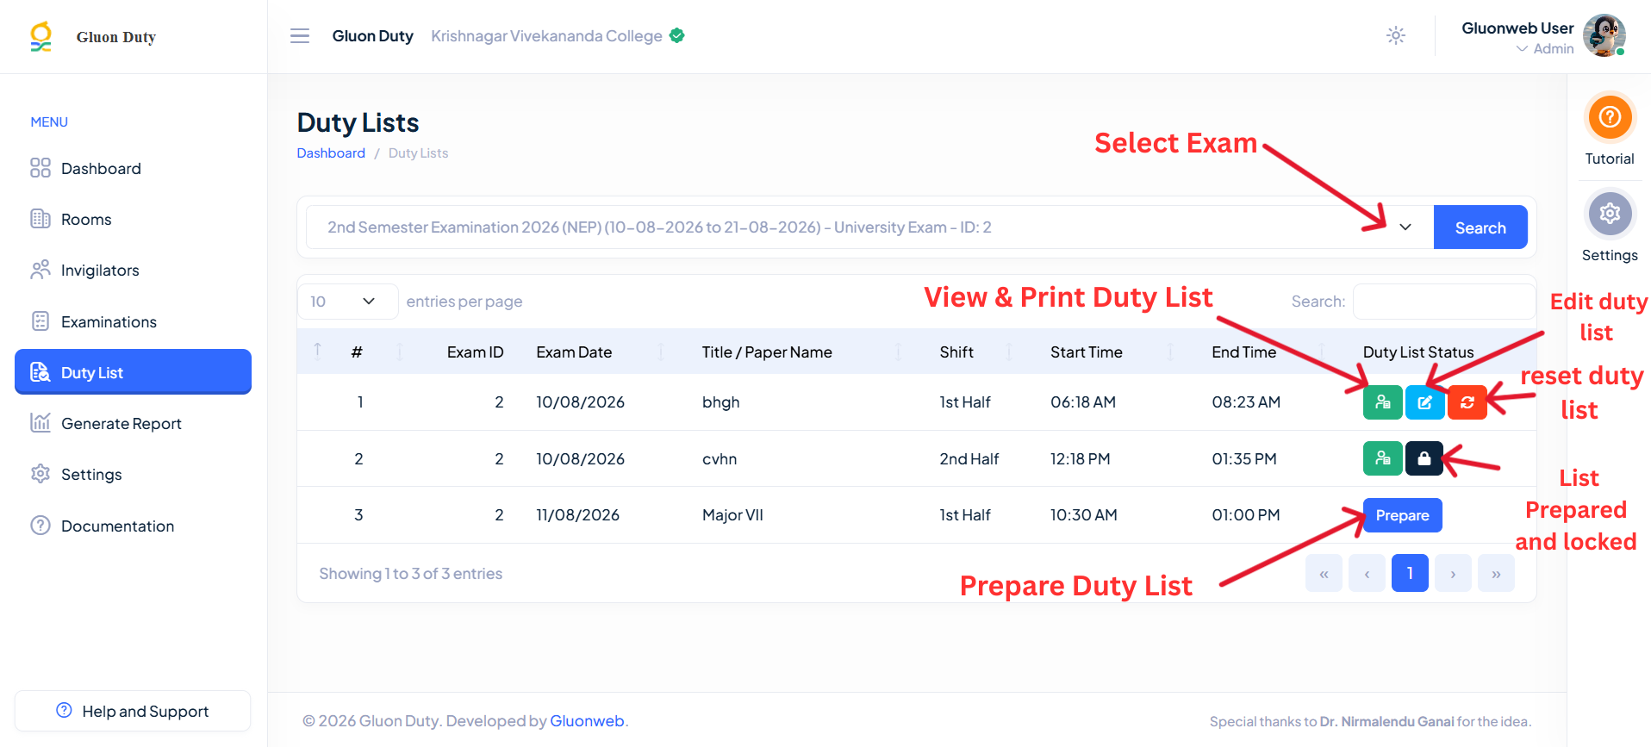The width and height of the screenshot is (1651, 747).
Task: Click the blue Search button
Action: pos(1480,227)
